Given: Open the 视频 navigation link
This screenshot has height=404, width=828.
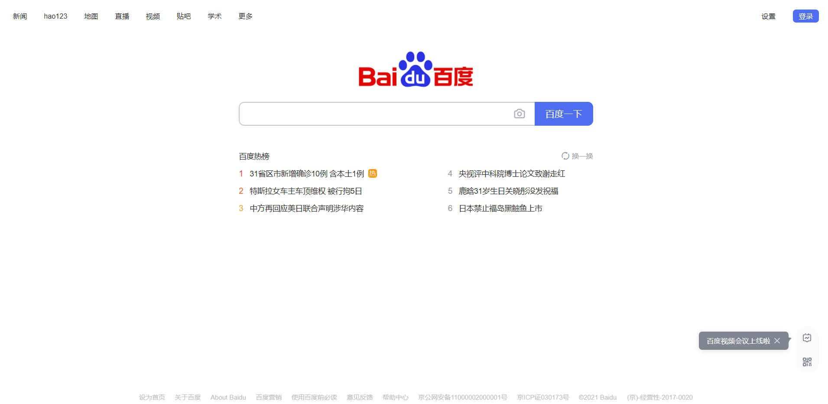Looking at the screenshot, I should (x=153, y=16).
